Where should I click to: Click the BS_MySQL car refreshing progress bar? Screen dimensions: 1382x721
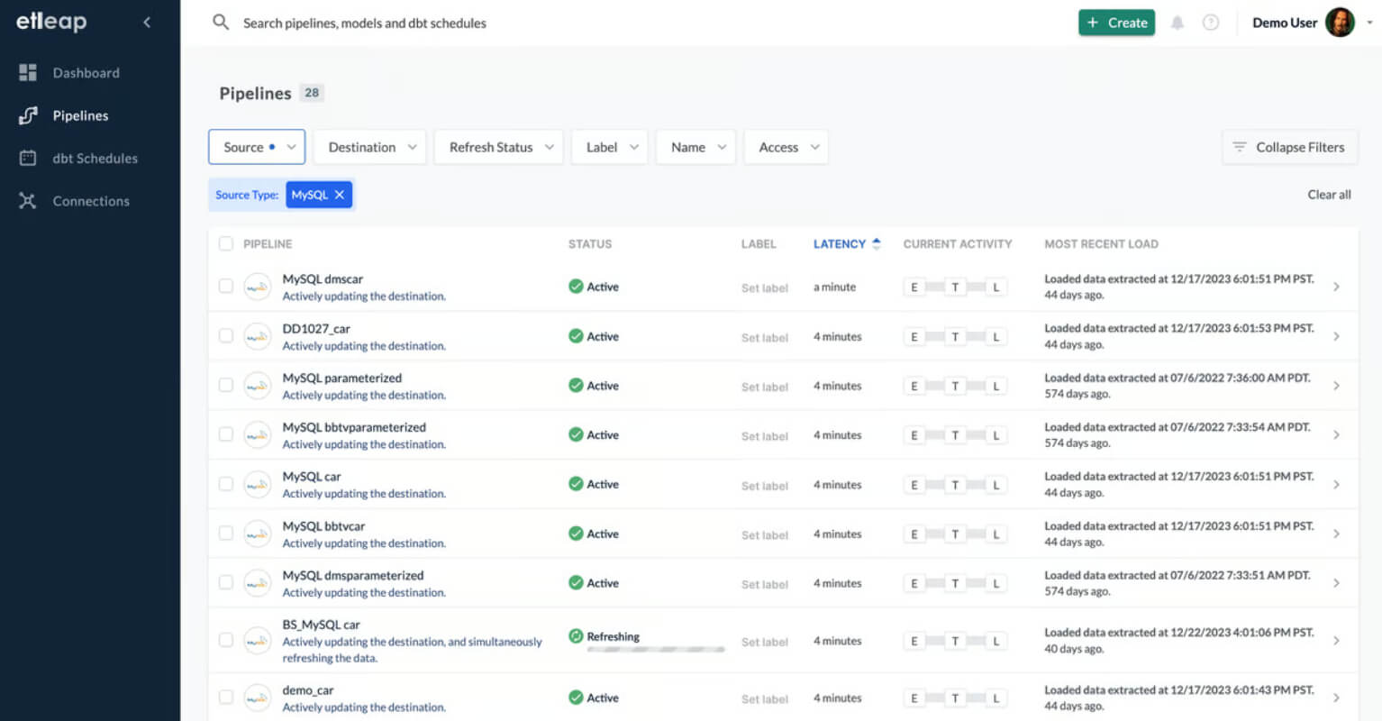(656, 649)
